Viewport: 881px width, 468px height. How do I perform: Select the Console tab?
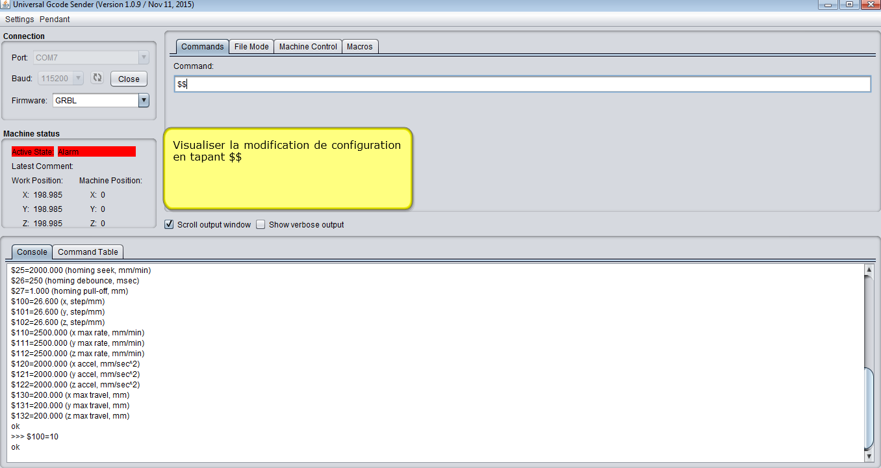click(32, 252)
